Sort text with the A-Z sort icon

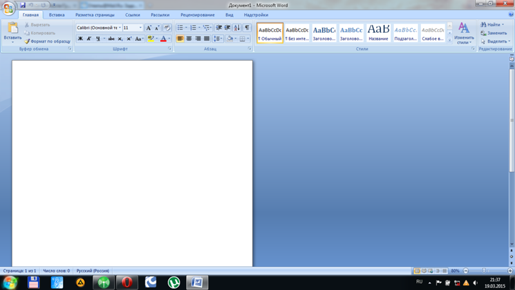point(237,28)
